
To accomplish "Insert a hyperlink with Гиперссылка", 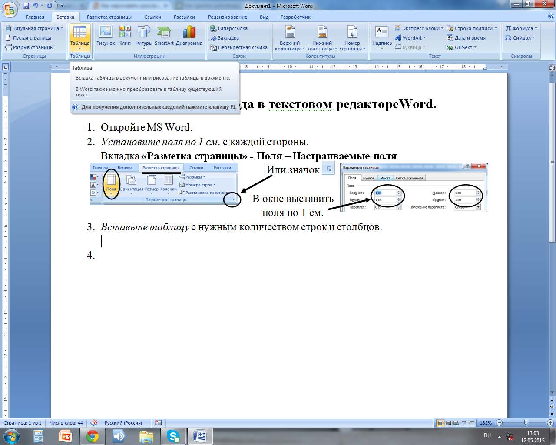I will (228, 28).
